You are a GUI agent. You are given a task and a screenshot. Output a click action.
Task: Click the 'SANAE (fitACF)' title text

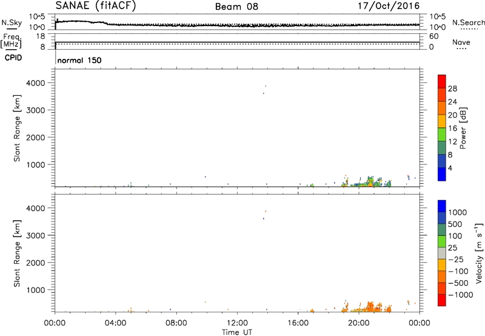click(x=96, y=5)
